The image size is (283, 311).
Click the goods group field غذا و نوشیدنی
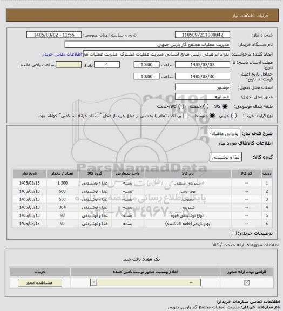tap(226, 157)
